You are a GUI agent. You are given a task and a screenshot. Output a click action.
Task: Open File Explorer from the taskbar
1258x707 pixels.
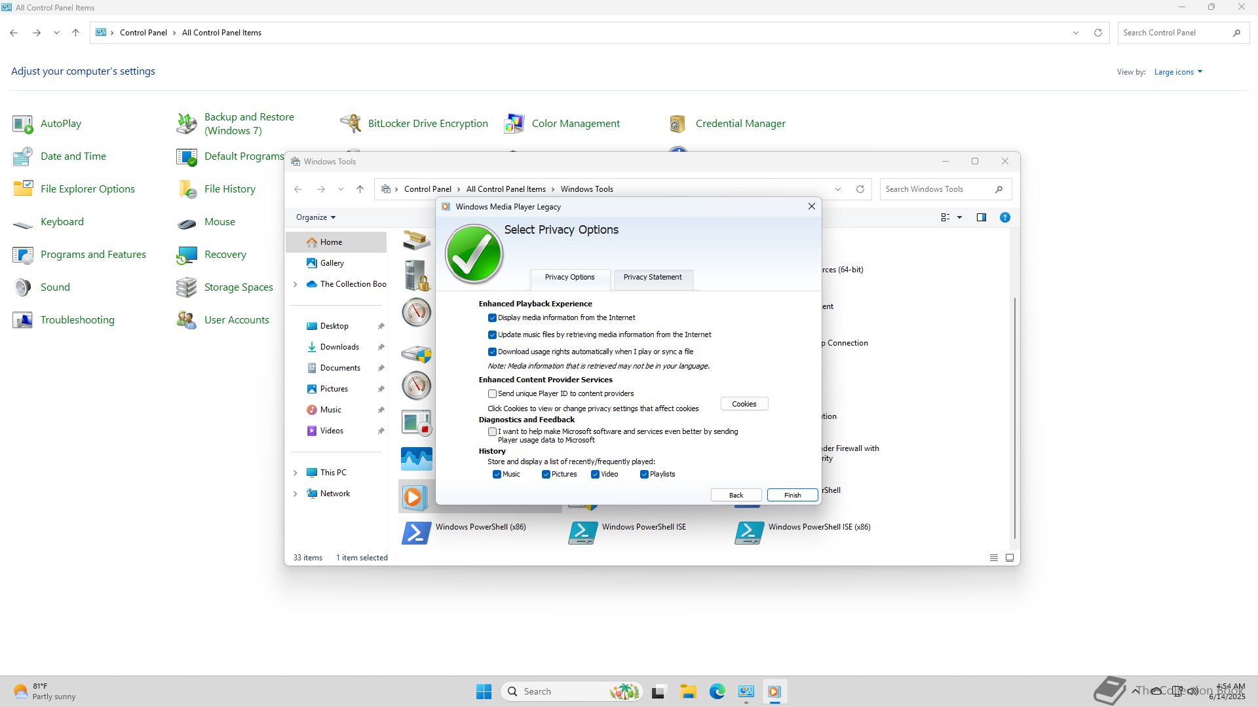(x=688, y=691)
